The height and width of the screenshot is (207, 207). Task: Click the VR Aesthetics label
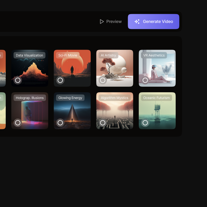click(x=154, y=55)
